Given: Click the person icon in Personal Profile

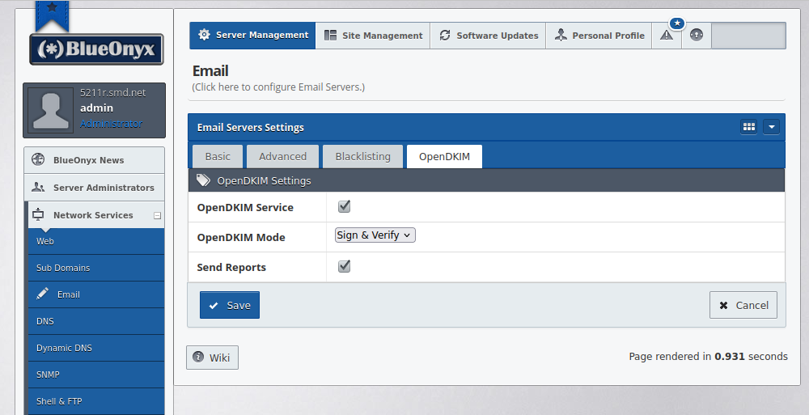Looking at the screenshot, I should pos(561,35).
